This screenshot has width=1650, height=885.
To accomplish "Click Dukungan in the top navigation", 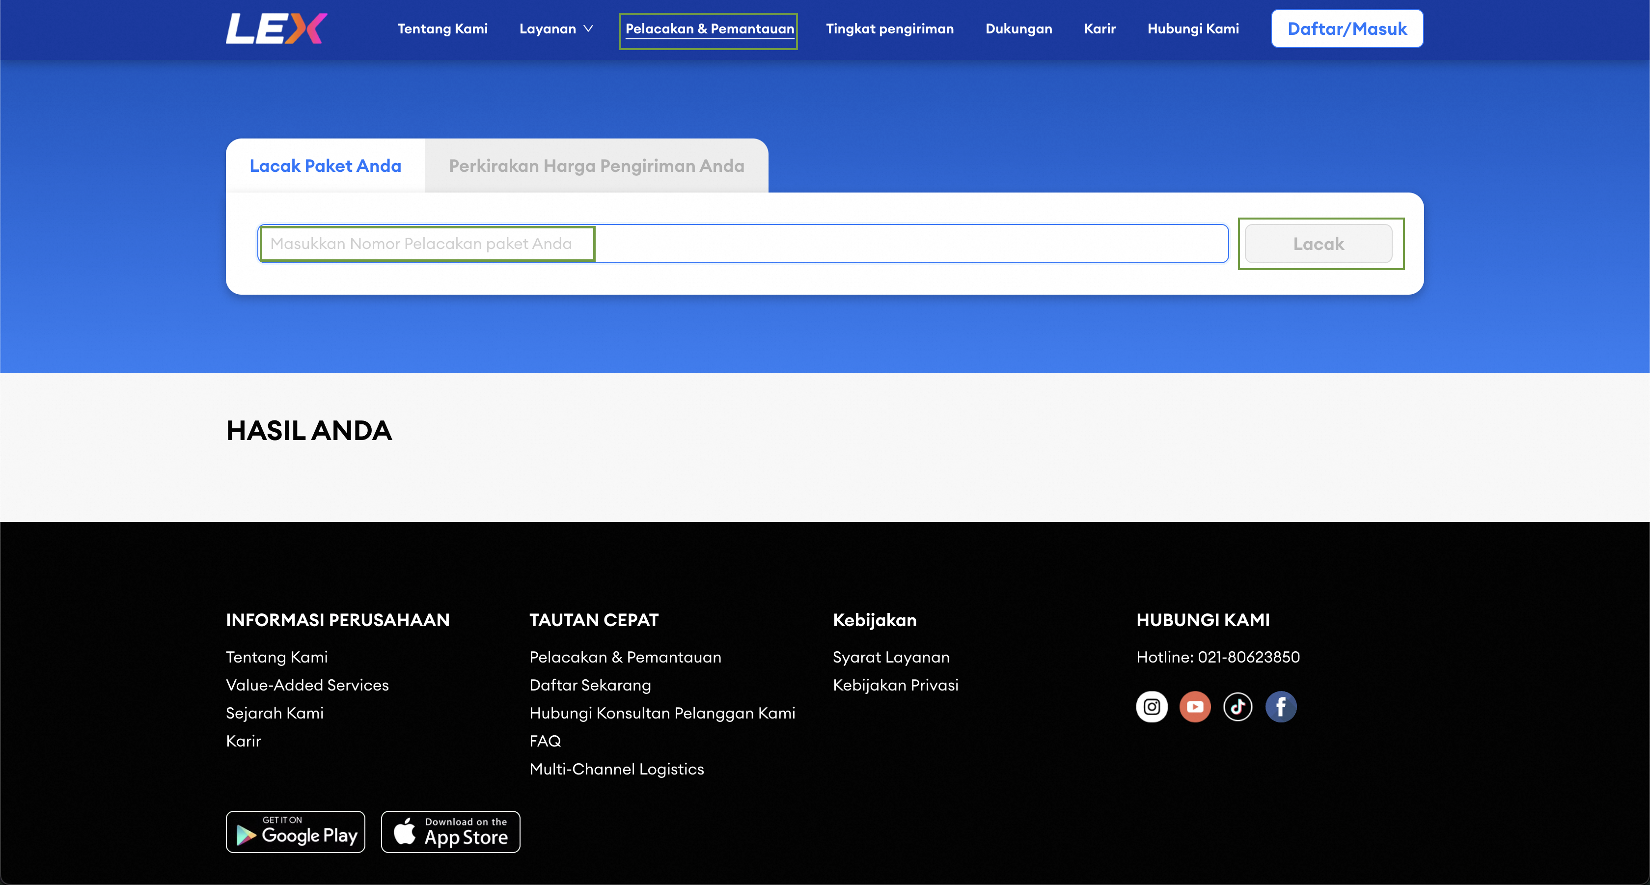I will click(x=1018, y=29).
